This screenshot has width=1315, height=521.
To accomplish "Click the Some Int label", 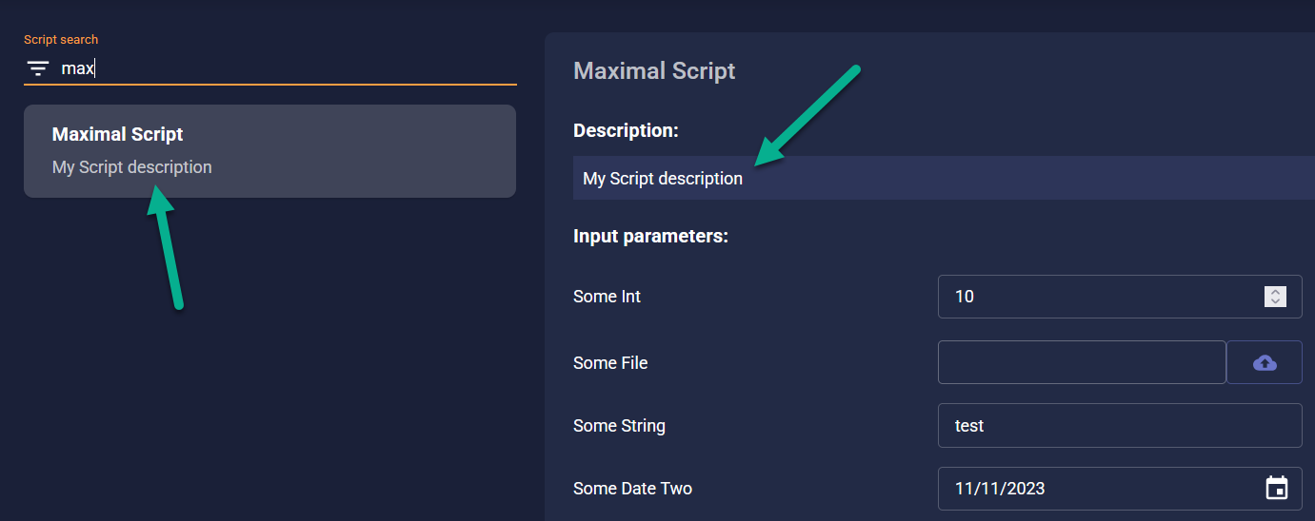I will point(607,297).
